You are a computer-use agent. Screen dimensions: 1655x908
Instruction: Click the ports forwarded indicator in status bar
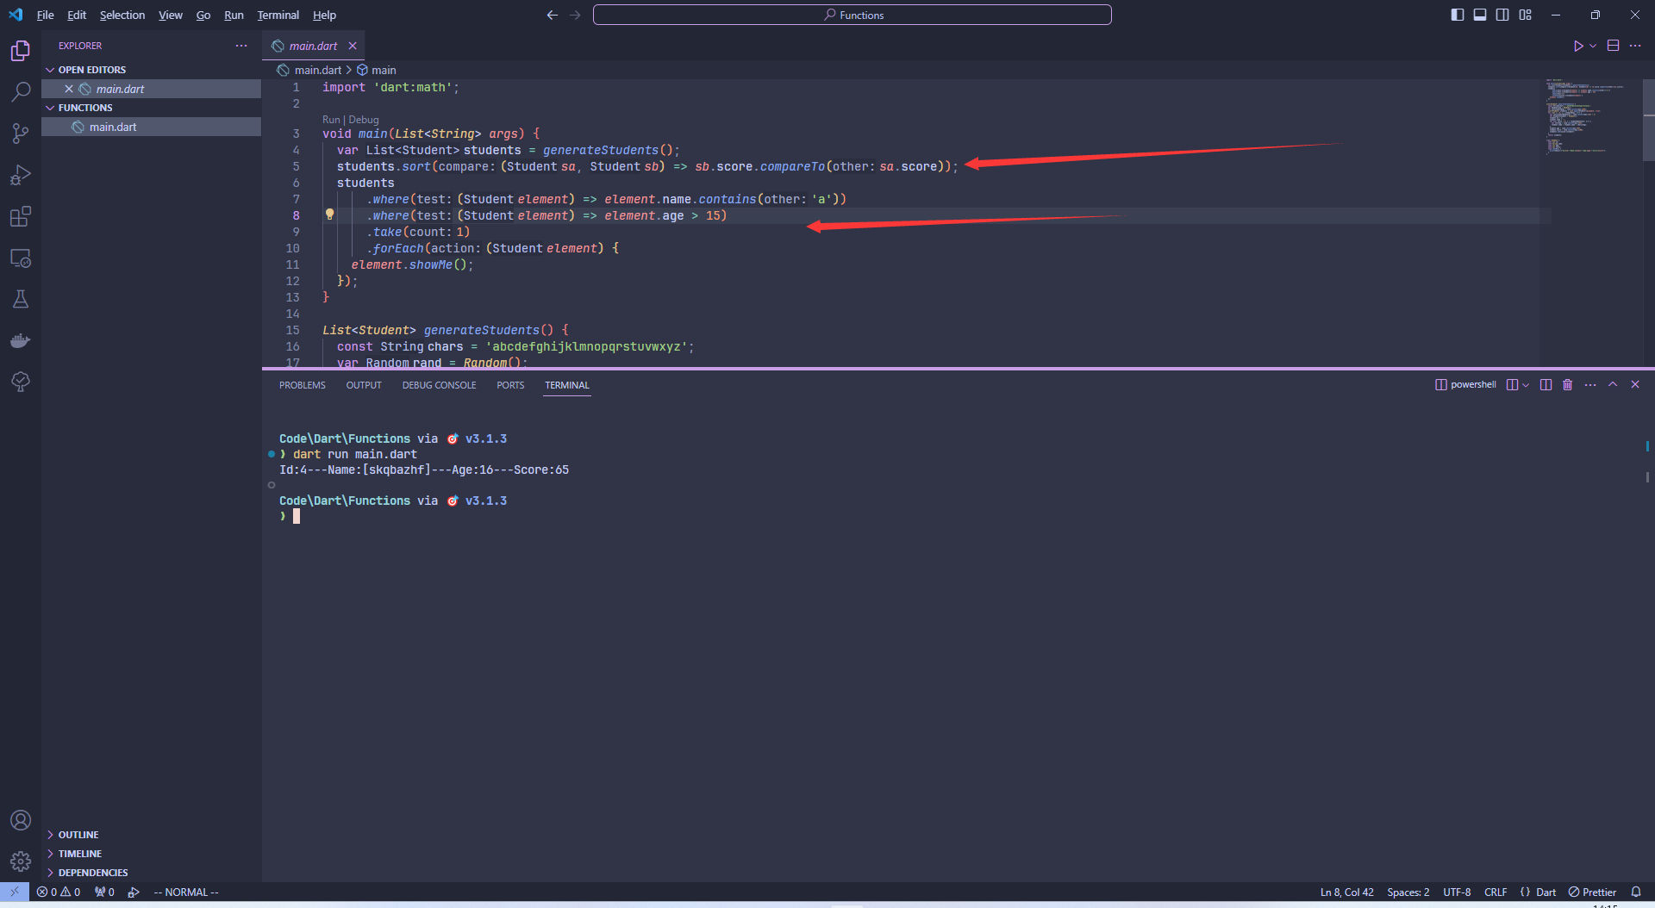104,892
